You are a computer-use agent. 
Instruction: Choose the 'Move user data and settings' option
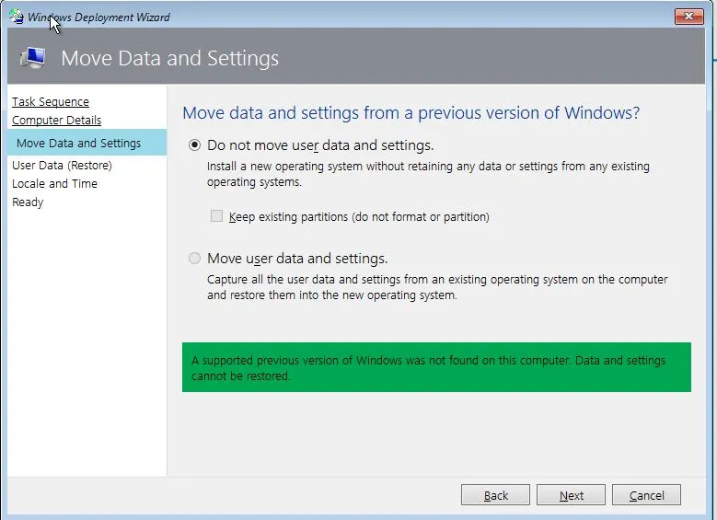194,259
